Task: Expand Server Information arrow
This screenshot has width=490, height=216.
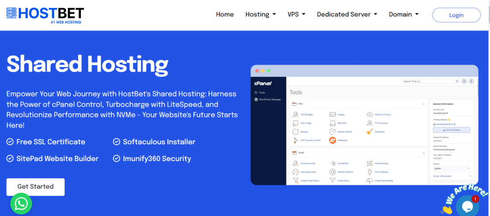Action: click(470, 176)
